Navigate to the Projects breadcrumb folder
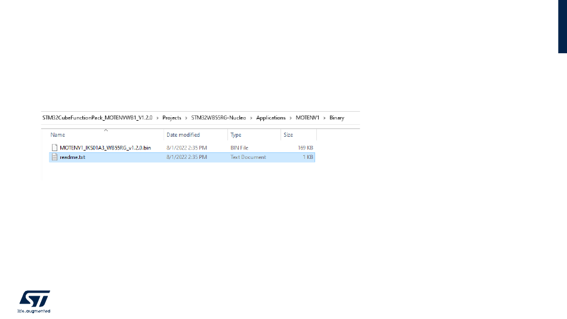Viewport: 567px width, 319px height. (172, 118)
